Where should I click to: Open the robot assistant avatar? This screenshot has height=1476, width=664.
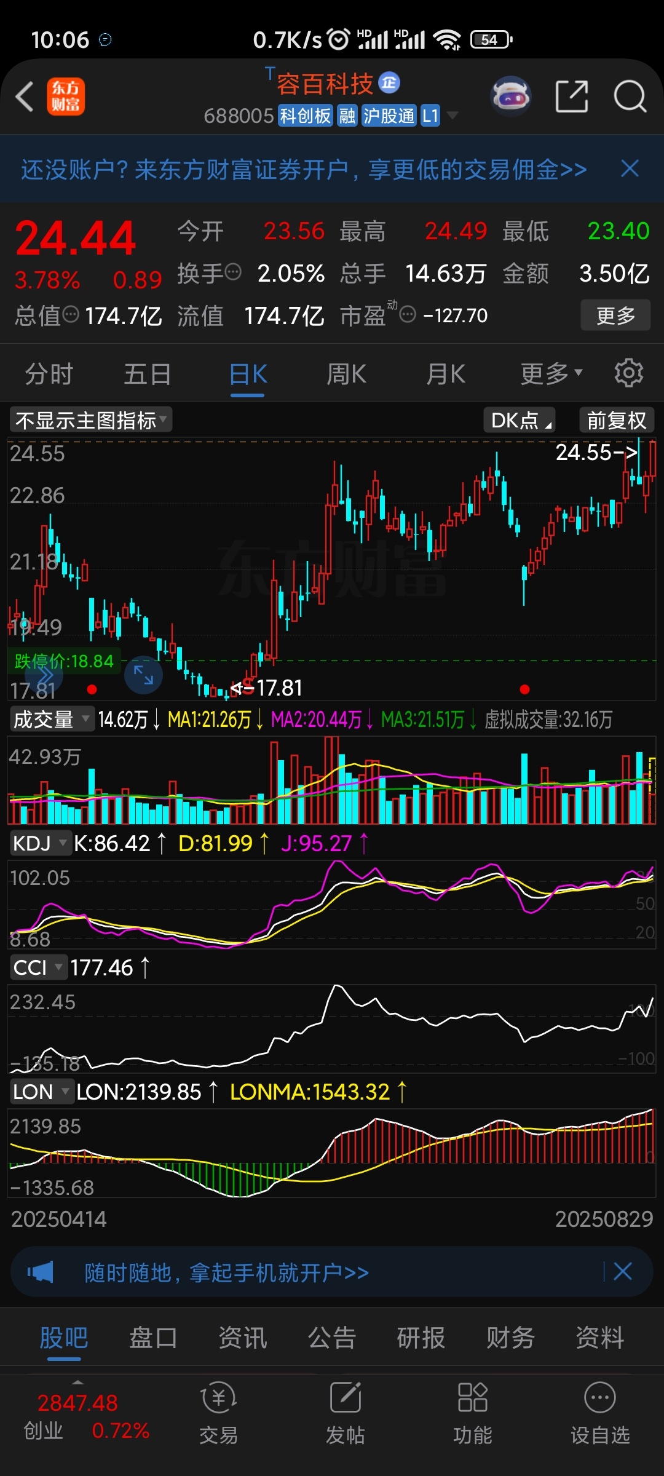(x=511, y=97)
